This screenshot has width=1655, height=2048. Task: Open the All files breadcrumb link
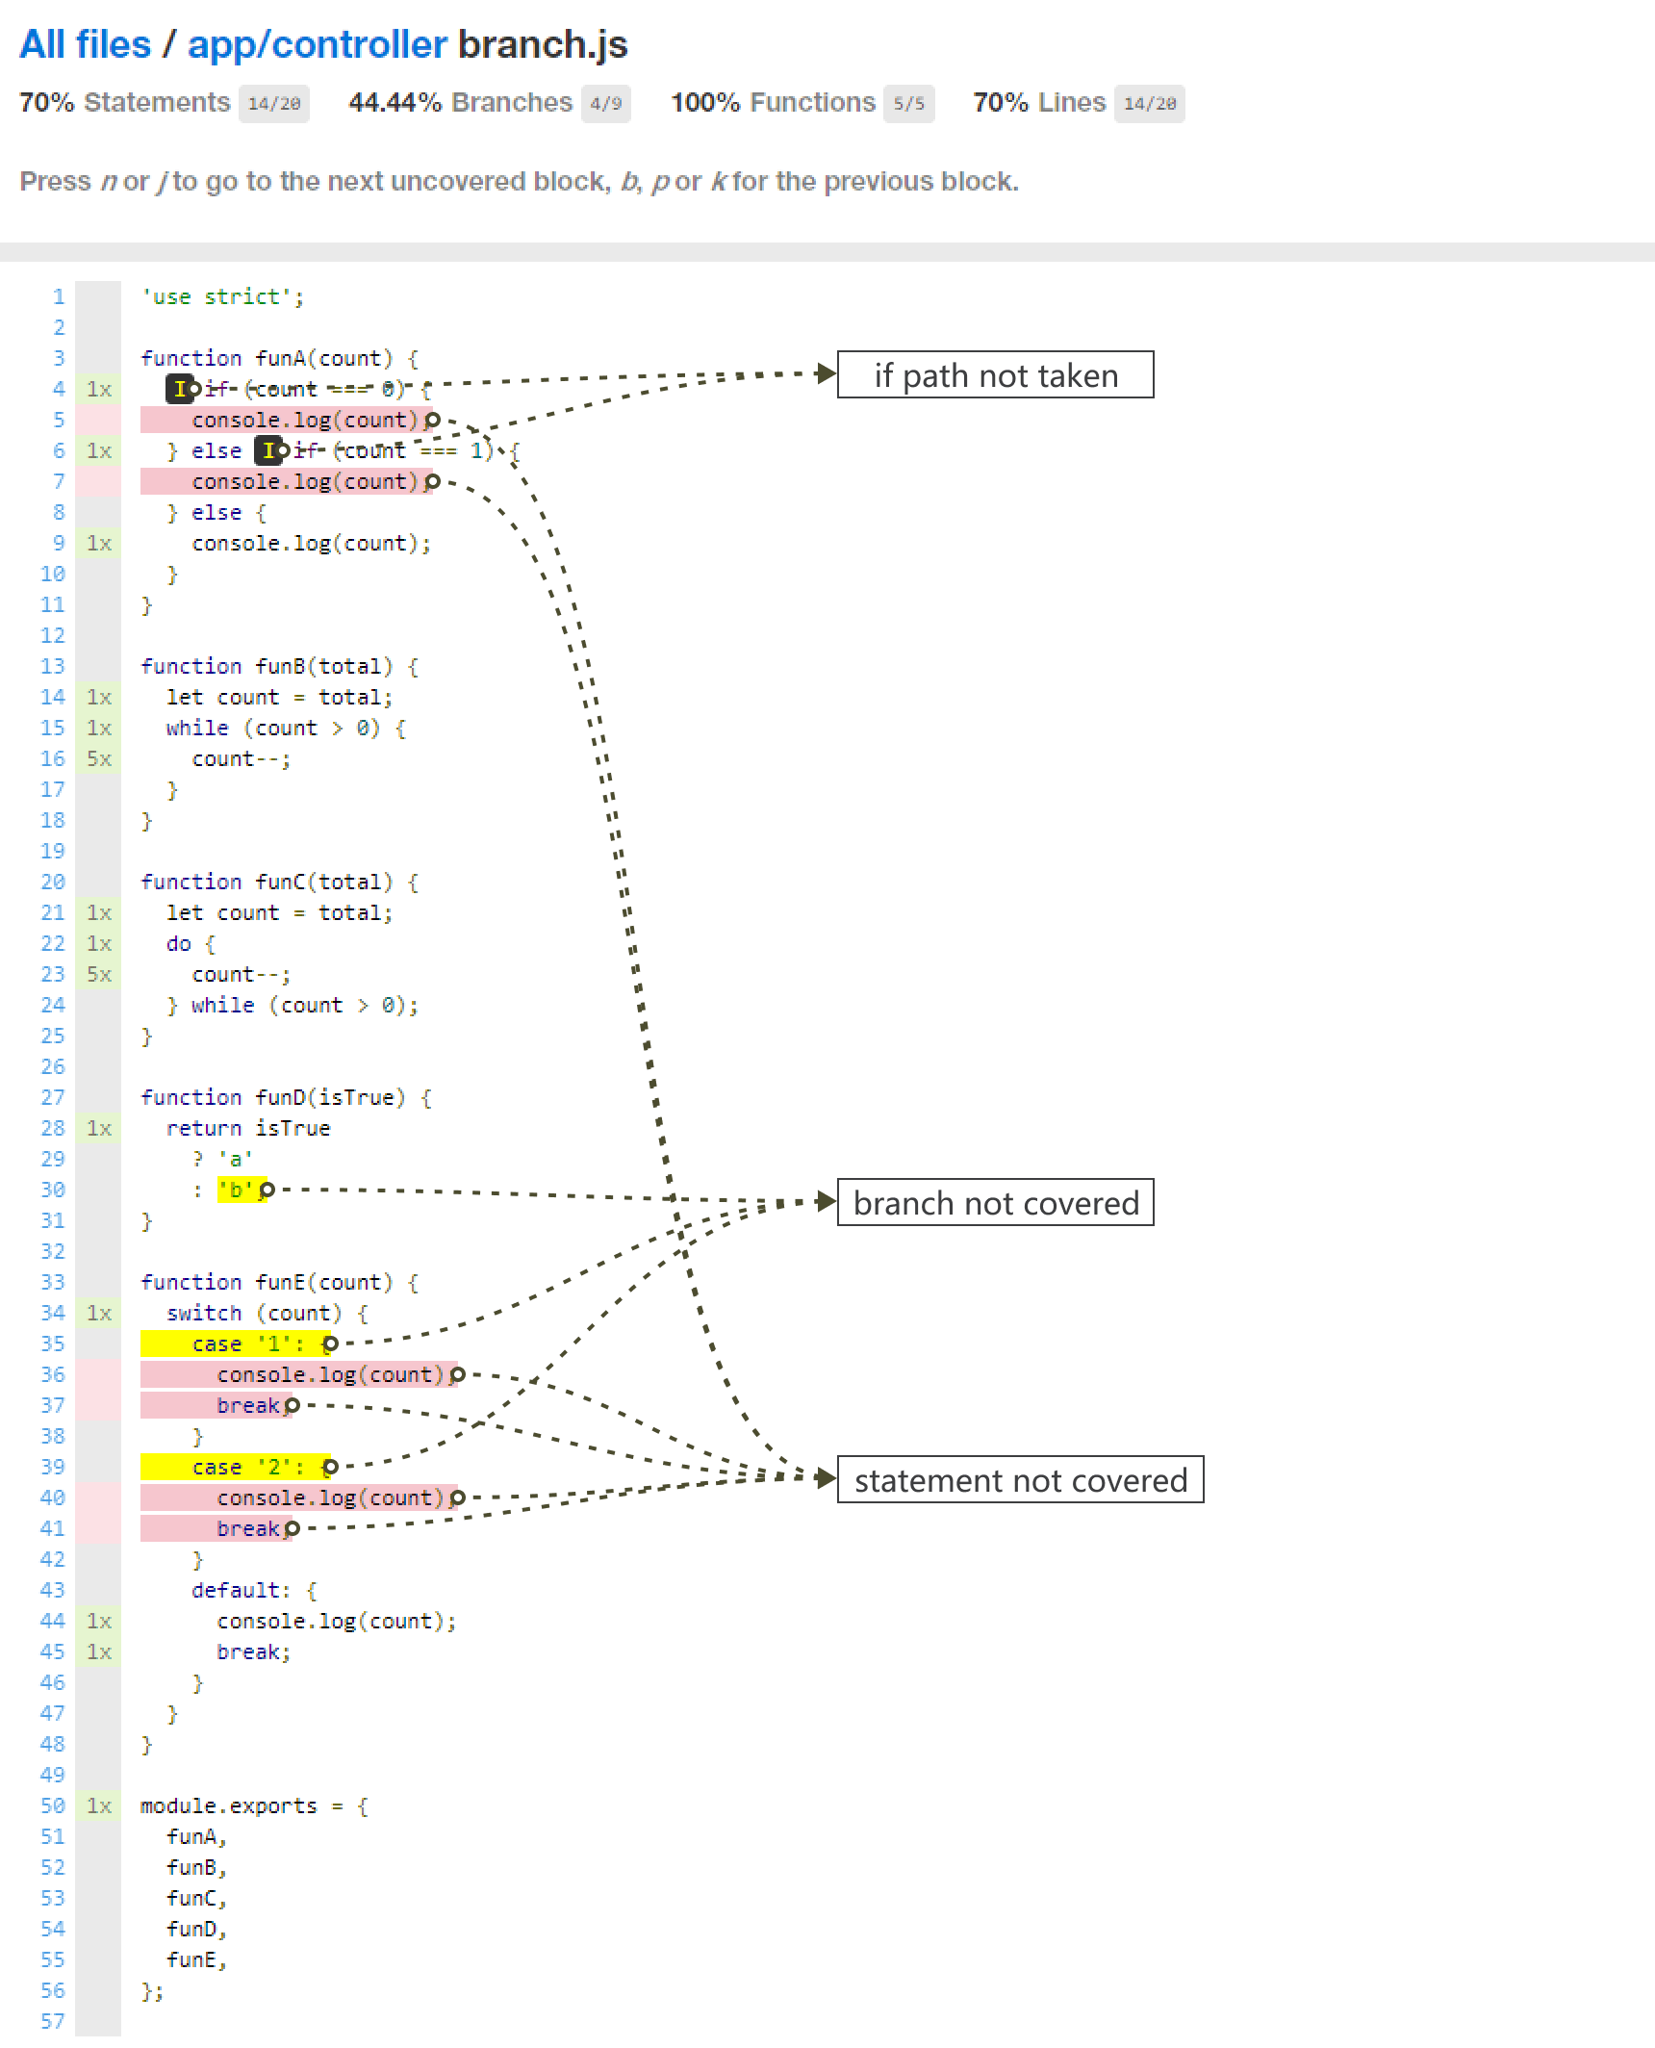(x=85, y=44)
